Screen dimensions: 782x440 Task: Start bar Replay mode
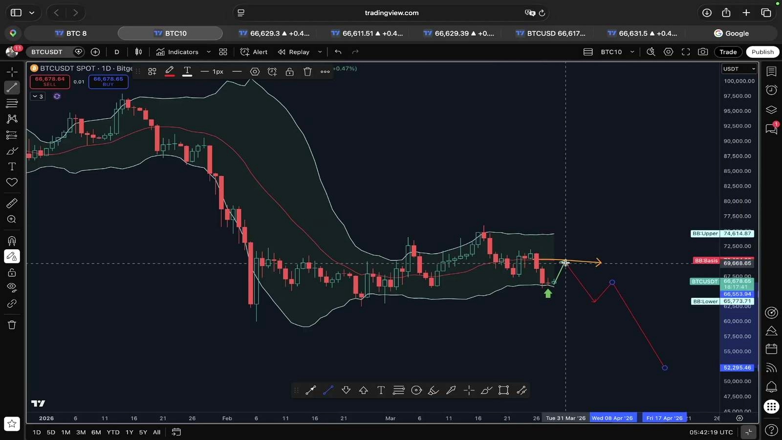[x=294, y=52]
